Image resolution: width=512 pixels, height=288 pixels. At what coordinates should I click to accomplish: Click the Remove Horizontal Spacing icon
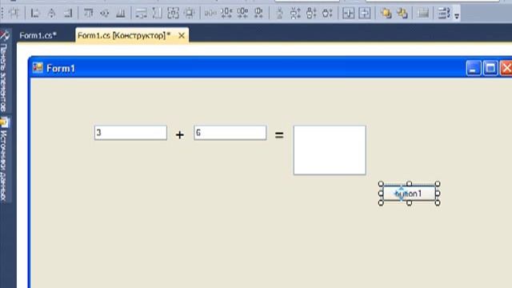258,13
